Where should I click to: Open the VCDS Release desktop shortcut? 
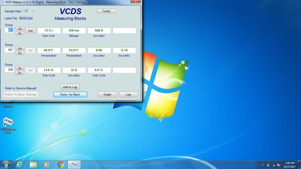click(8, 122)
